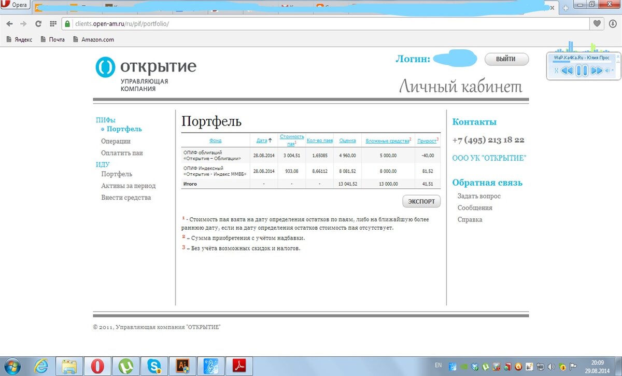Skip to previous track in mini player

tap(567, 71)
